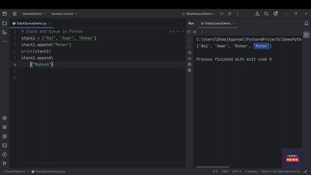This screenshot has width=311, height=175.
Task: Run StackQueueDemo with the green play button
Action: pyautogui.click(x=222, y=14)
